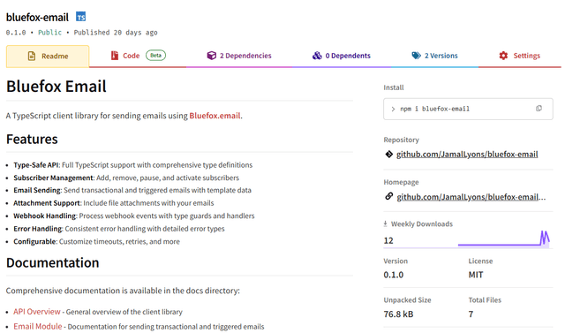
Task: Open the GitHub repository link
Action: point(467,155)
